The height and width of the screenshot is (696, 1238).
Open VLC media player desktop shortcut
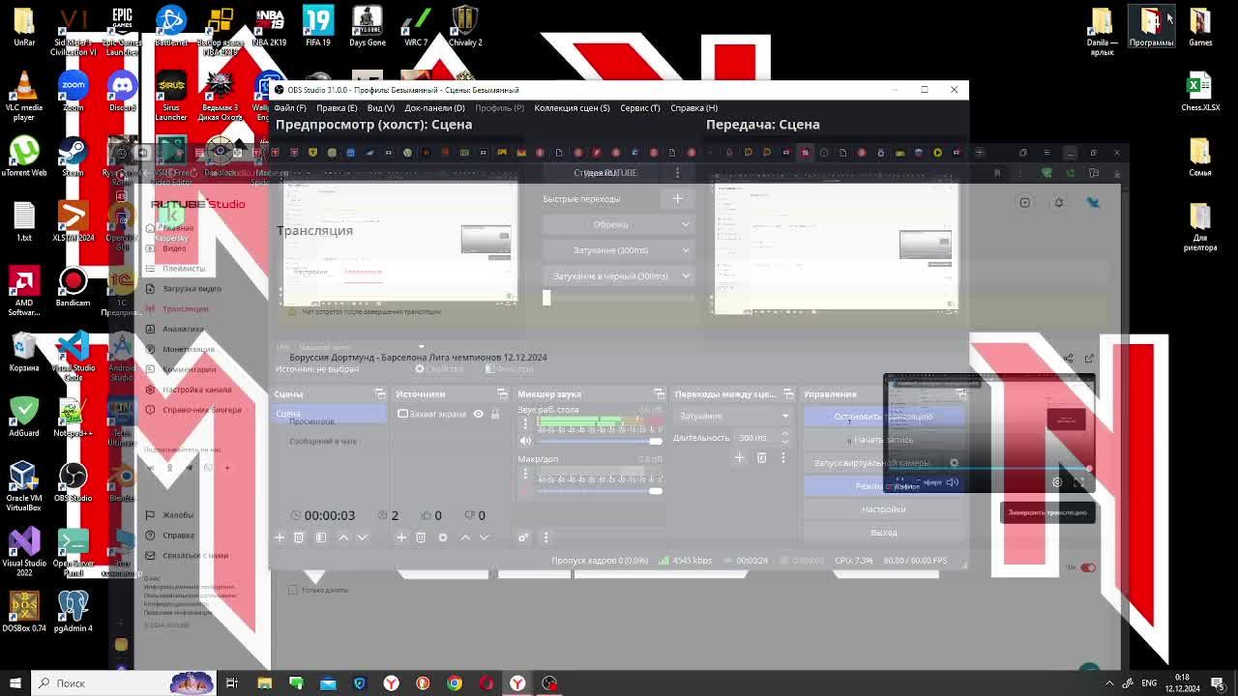(24, 97)
